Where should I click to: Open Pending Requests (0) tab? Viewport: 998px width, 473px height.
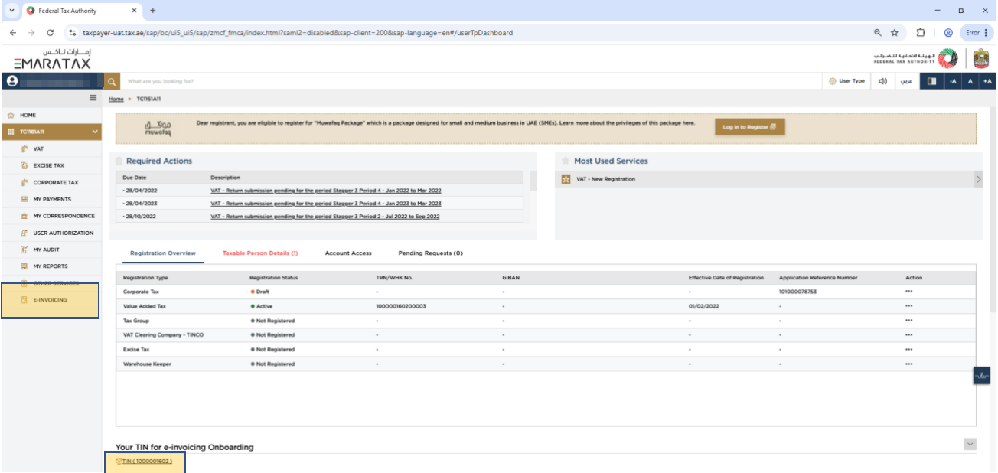(430, 253)
